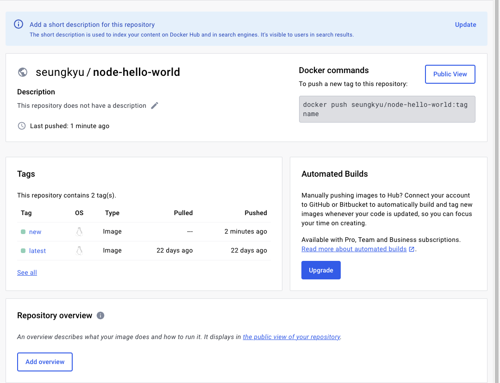Screen dimensions: 500x383
Task: Click the Linux penguin icon in new row
Action: (80, 232)
